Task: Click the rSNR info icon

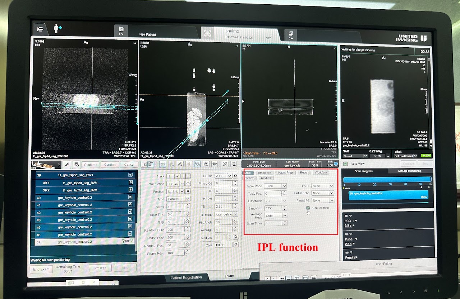Action: pyautogui.click(x=336, y=164)
